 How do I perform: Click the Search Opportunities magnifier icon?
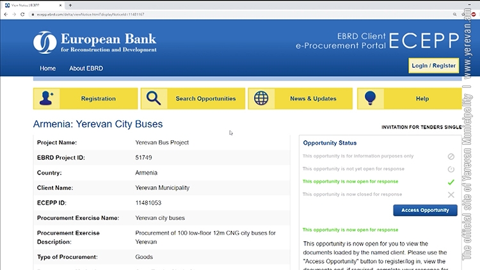(154, 99)
